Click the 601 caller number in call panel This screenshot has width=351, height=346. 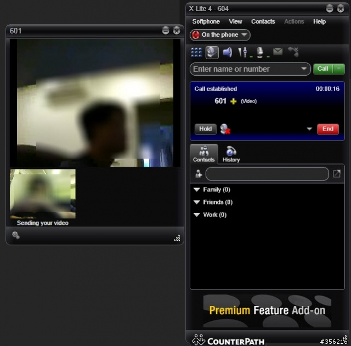pos(220,101)
